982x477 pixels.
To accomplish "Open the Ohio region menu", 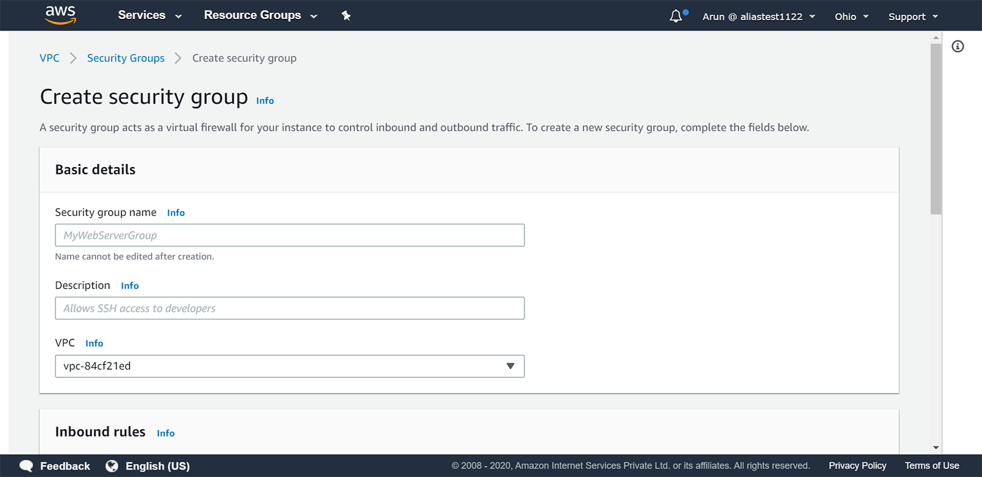I will 851,17.
